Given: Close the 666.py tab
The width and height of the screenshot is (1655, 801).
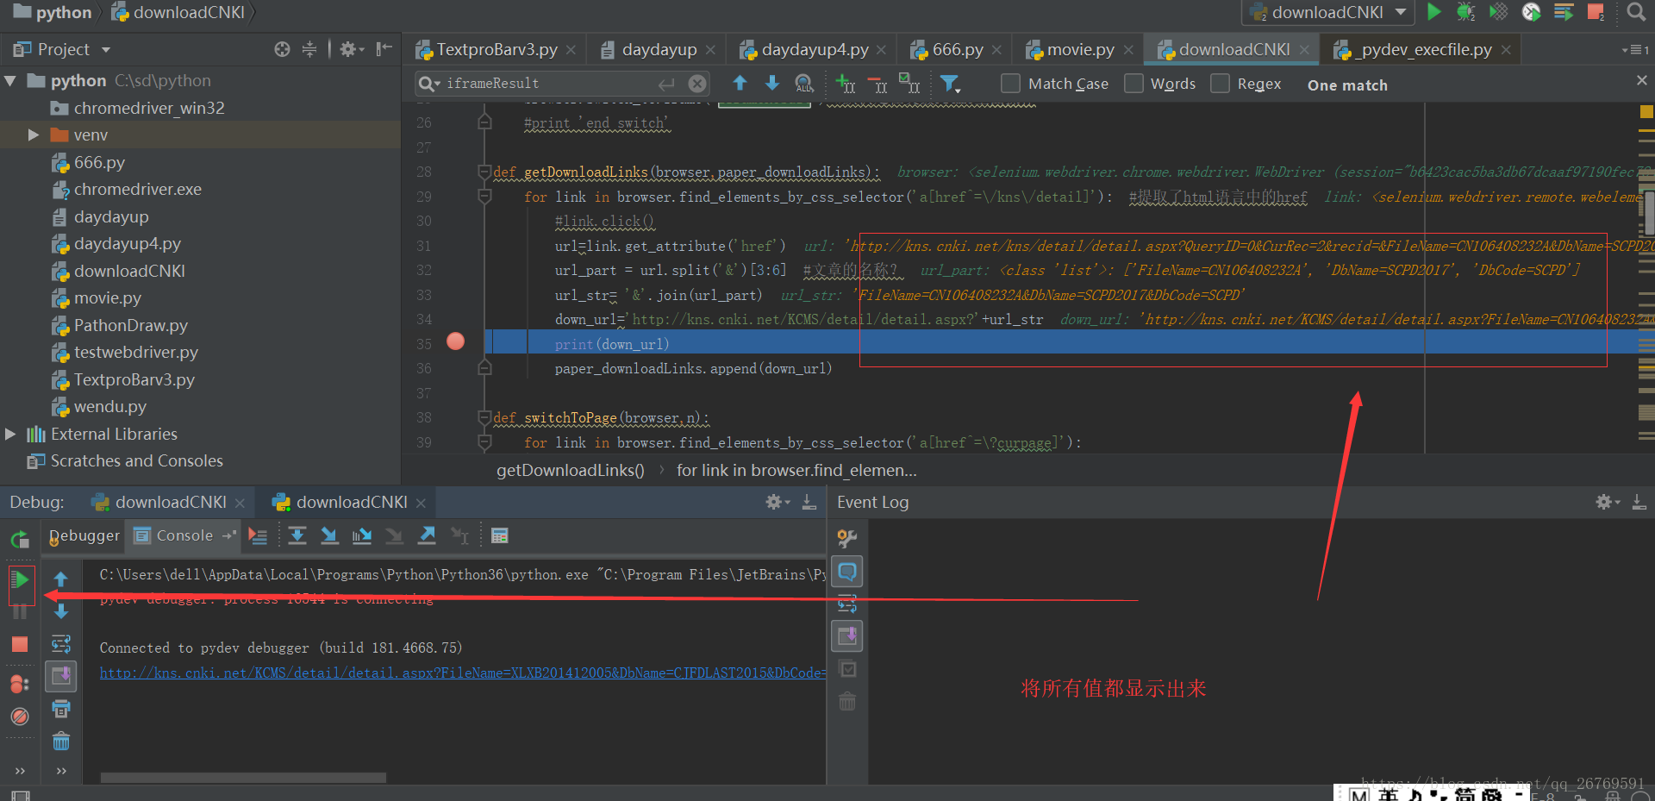Looking at the screenshot, I should click(x=996, y=50).
